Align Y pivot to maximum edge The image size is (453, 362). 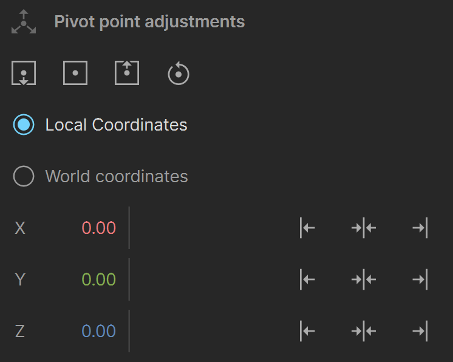click(420, 279)
